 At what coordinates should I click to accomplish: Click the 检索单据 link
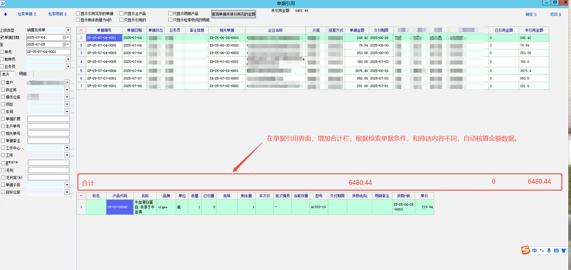point(26,14)
